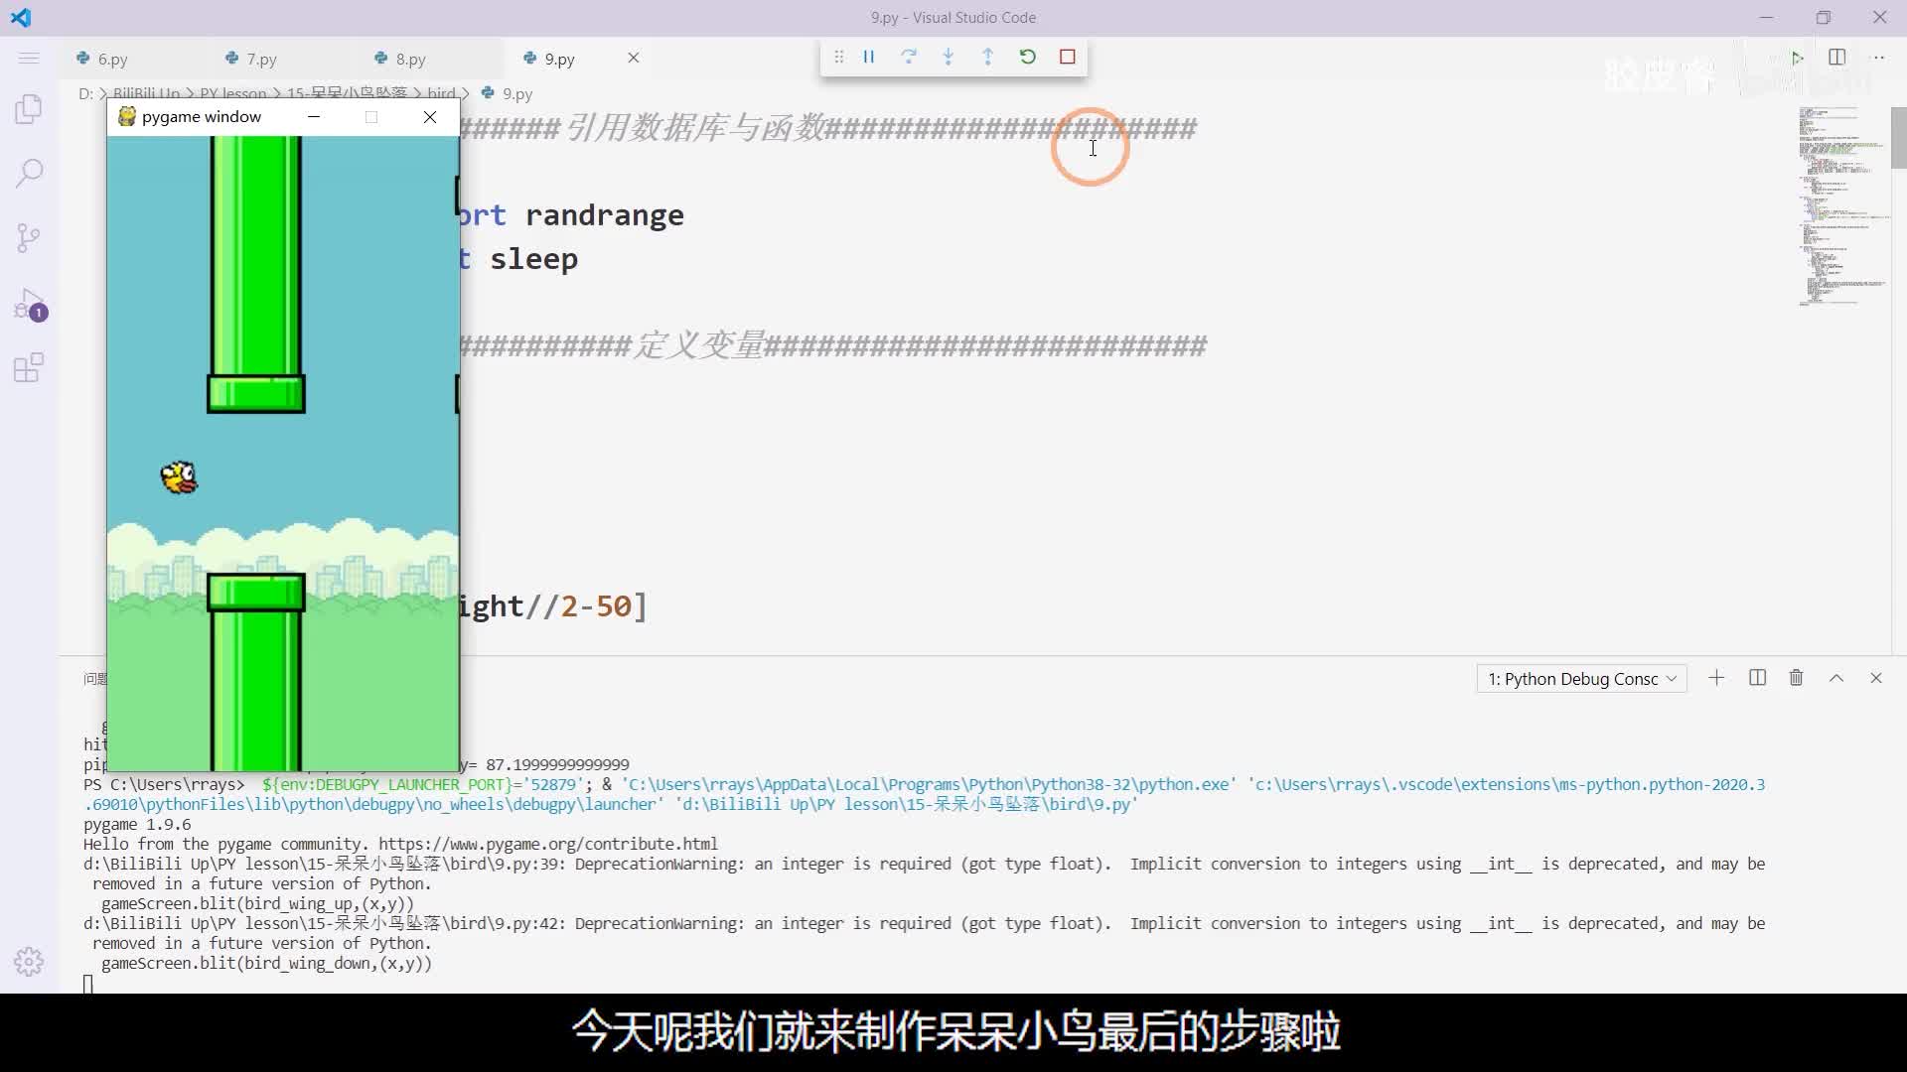Click the PY lesson breadcrumb folder
Viewport: 1907px width, 1072px height.
233,93
